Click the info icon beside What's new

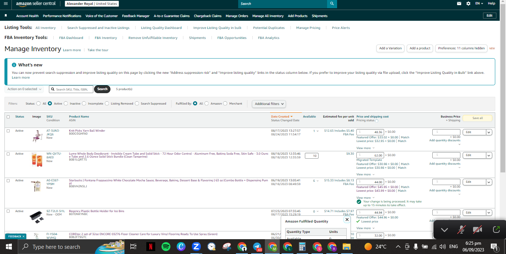pyautogui.click(x=14, y=65)
